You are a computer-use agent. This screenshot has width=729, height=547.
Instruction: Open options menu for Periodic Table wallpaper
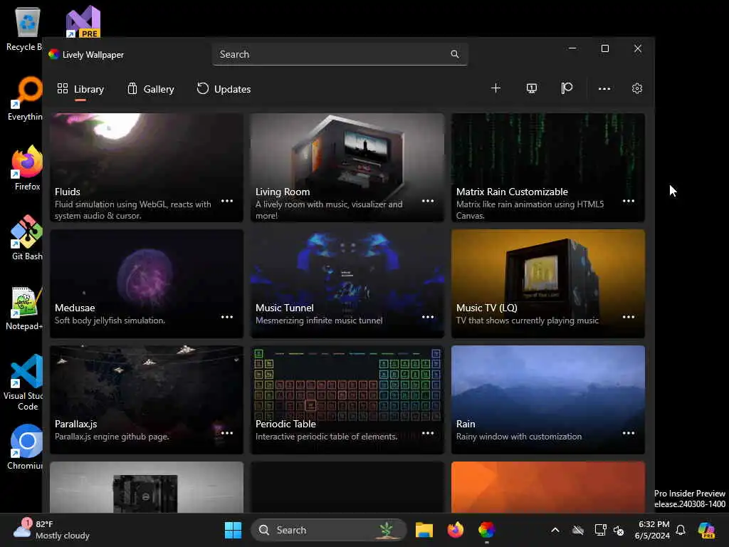(x=428, y=433)
